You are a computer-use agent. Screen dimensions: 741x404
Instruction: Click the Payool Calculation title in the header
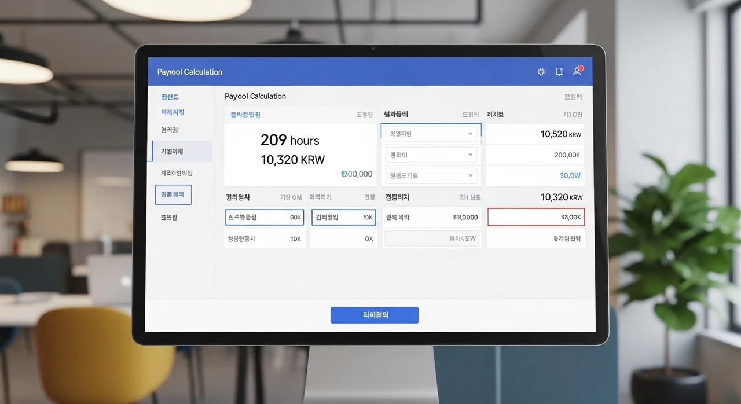tap(190, 72)
